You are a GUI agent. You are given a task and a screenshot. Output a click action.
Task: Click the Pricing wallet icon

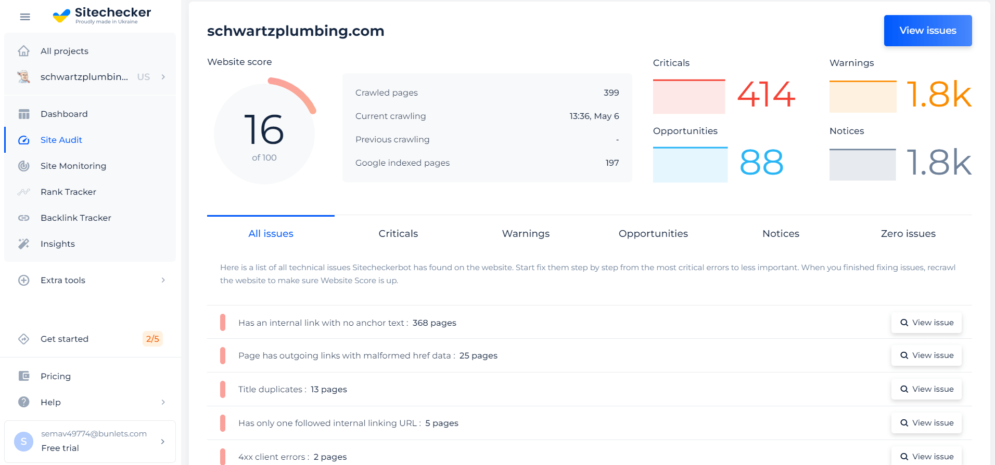pyautogui.click(x=24, y=376)
